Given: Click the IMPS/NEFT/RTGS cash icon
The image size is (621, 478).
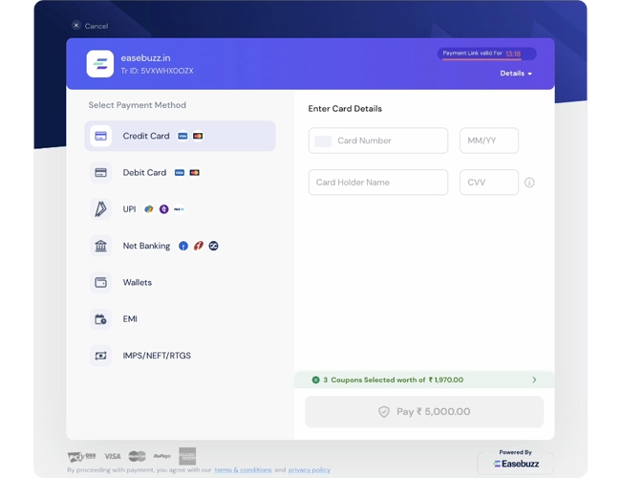Looking at the screenshot, I should coord(100,356).
